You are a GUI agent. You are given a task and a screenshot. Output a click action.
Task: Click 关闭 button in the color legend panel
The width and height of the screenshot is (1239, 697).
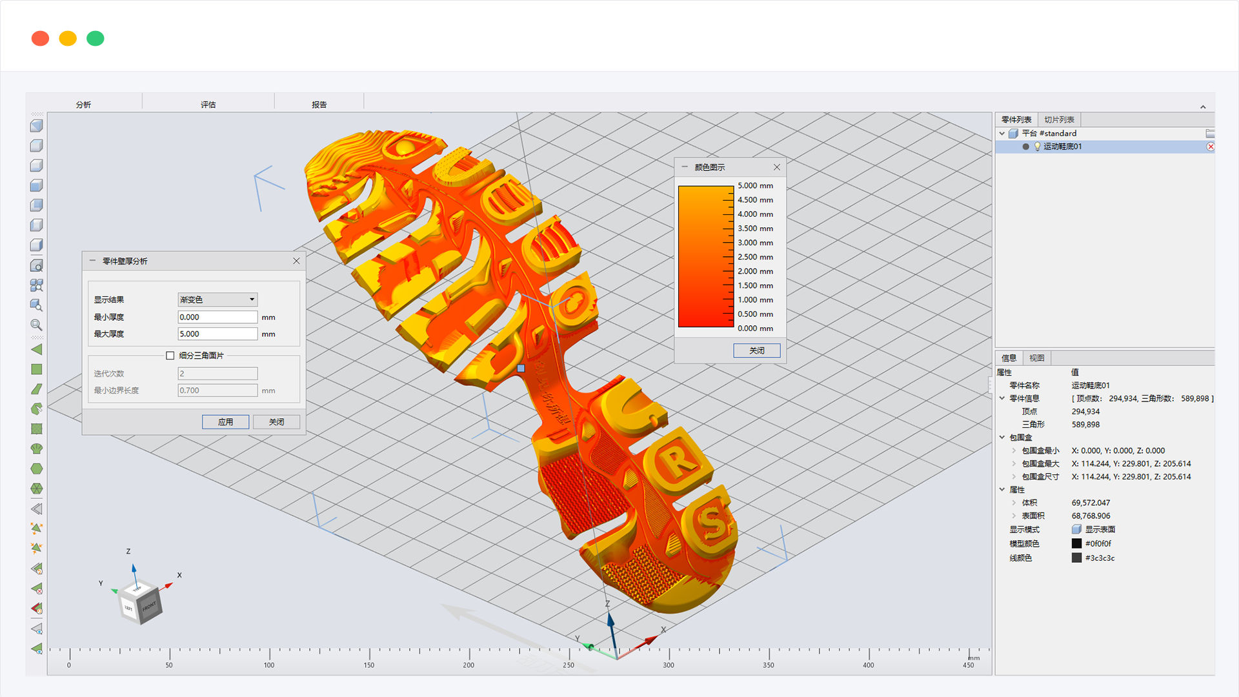point(756,350)
